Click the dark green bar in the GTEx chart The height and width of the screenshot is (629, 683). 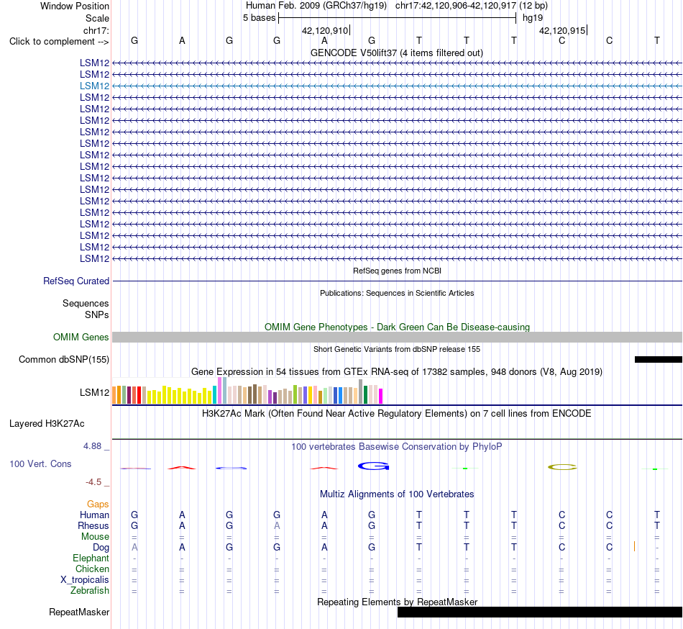(x=365, y=395)
